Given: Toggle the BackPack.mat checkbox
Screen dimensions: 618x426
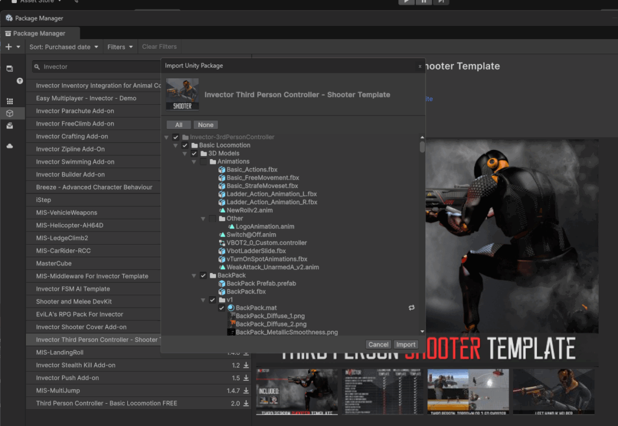Looking at the screenshot, I should click(221, 308).
